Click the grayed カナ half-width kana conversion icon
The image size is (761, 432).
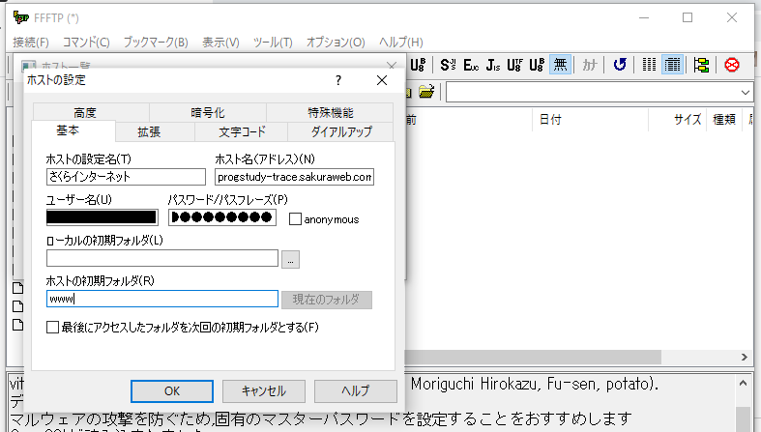point(589,65)
